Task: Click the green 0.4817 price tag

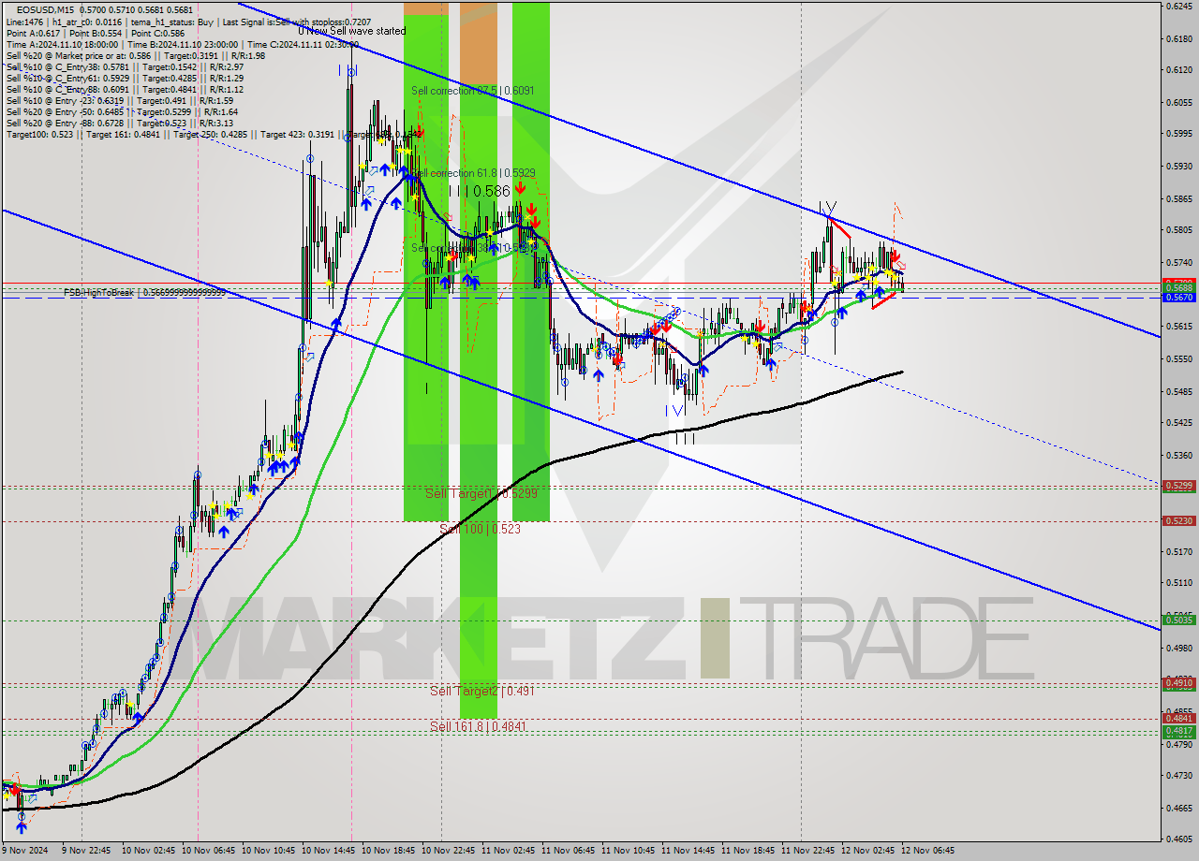Action: 1177,731
